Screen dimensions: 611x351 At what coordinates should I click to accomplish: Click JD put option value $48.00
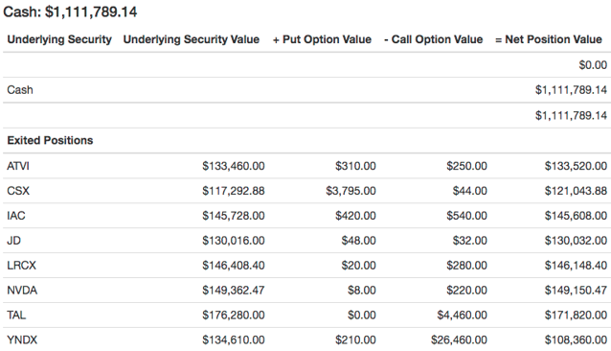pyautogui.click(x=359, y=241)
